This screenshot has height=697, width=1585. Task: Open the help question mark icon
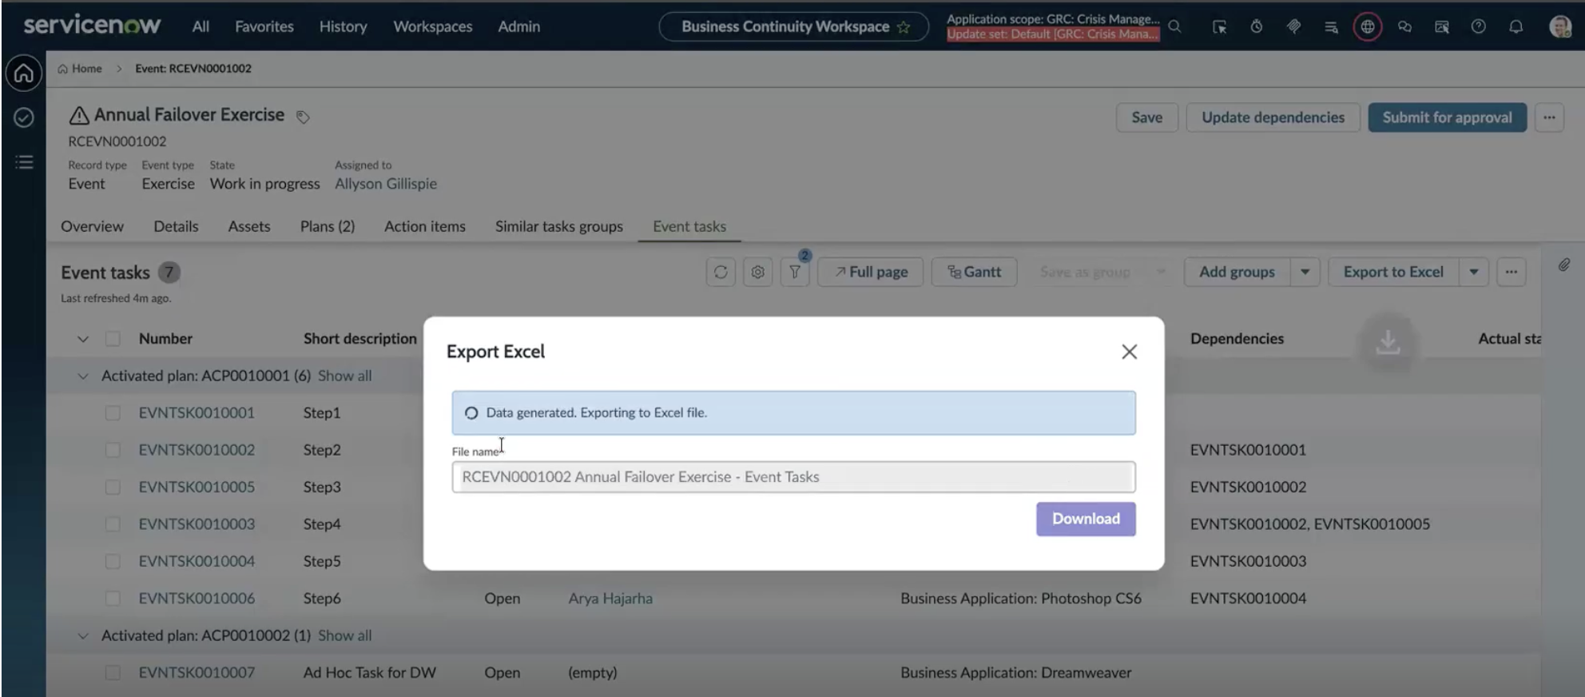[1479, 26]
